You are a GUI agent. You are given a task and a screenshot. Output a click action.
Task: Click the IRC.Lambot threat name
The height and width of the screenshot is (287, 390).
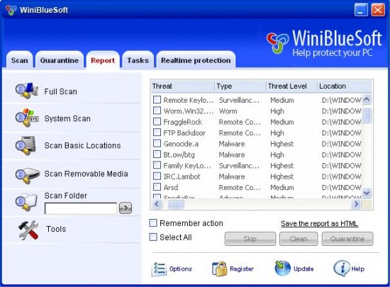pyautogui.click(x=182, y=176)
